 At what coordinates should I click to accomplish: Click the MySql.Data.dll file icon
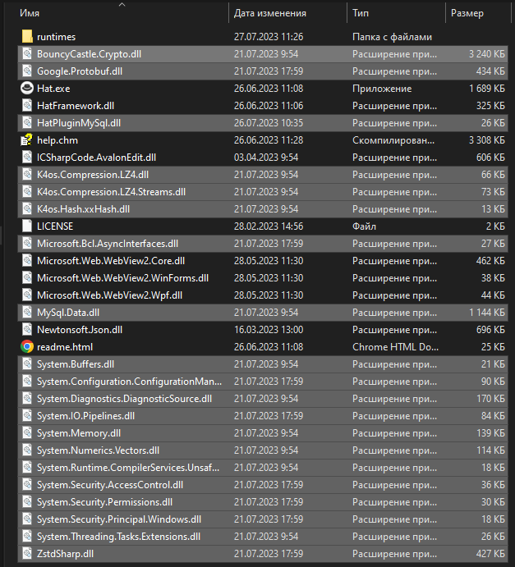click(x=27, y=313)
